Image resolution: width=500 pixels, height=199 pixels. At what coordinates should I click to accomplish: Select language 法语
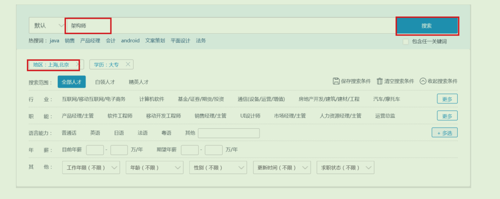[x=143, y=133]
